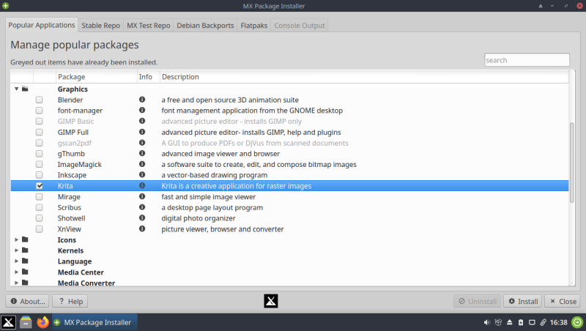This screenshot has width=586, height=331.
Task: Collapse the Graphics category
Action: (16, 89)
